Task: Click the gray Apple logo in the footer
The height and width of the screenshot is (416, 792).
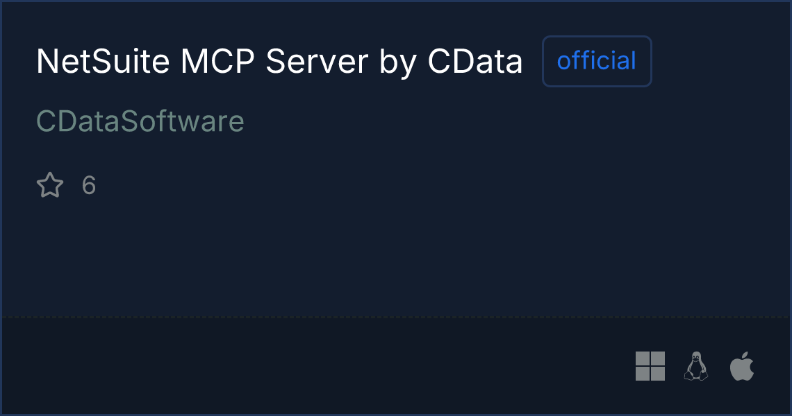Action: pyautogui.click(x=742, y=366)
